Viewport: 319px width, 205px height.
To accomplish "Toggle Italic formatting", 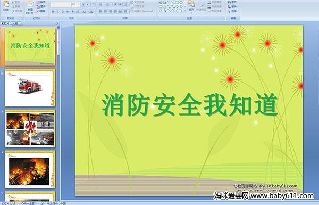I will click(57, 12).
